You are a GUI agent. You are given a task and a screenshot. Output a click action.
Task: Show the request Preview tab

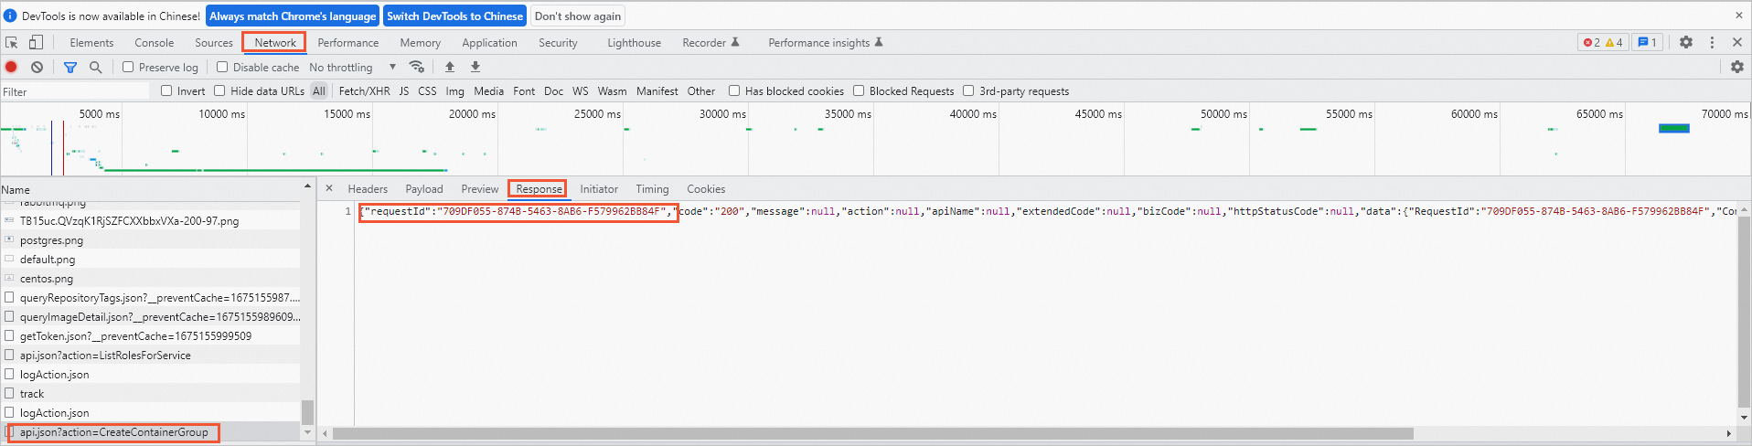[480, 189]
